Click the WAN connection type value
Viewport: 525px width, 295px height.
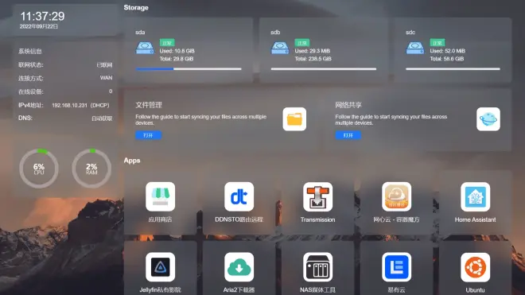[106, 78]
